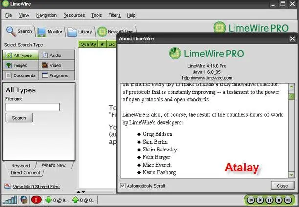Click the Documents page icon

[x=9, y=75]
